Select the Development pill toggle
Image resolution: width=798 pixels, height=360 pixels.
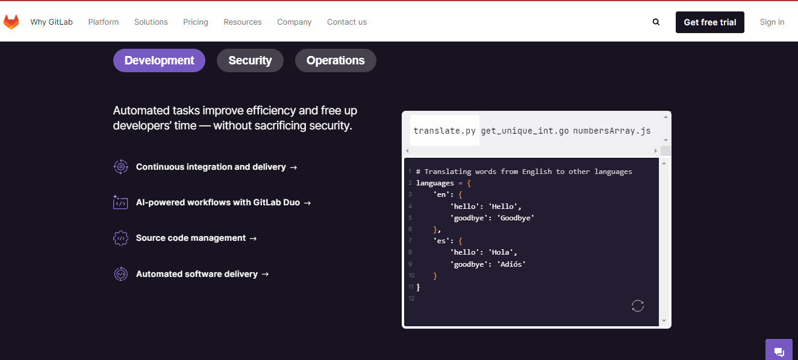tap(159, 60)
